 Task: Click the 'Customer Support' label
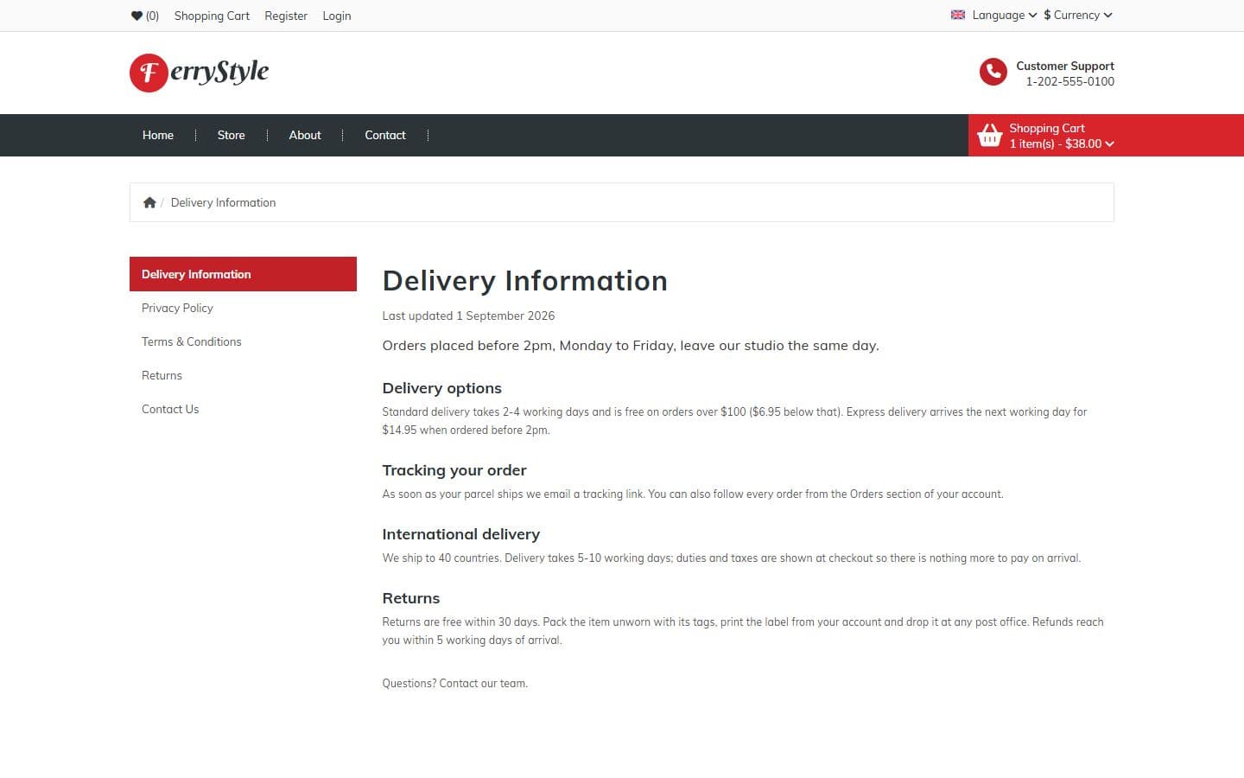click(1064, 66)
